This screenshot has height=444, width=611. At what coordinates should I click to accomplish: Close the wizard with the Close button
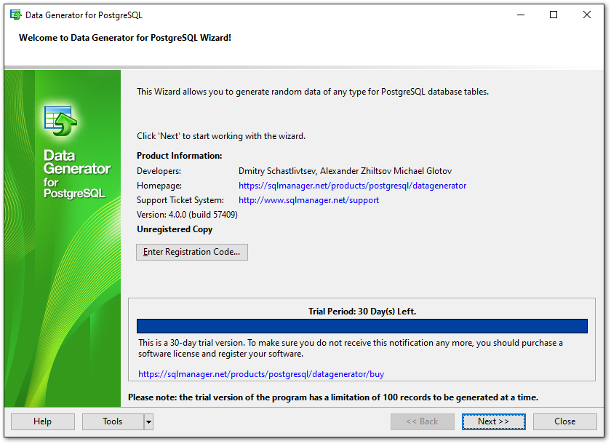pyautogui.click(x=564, y=421)
